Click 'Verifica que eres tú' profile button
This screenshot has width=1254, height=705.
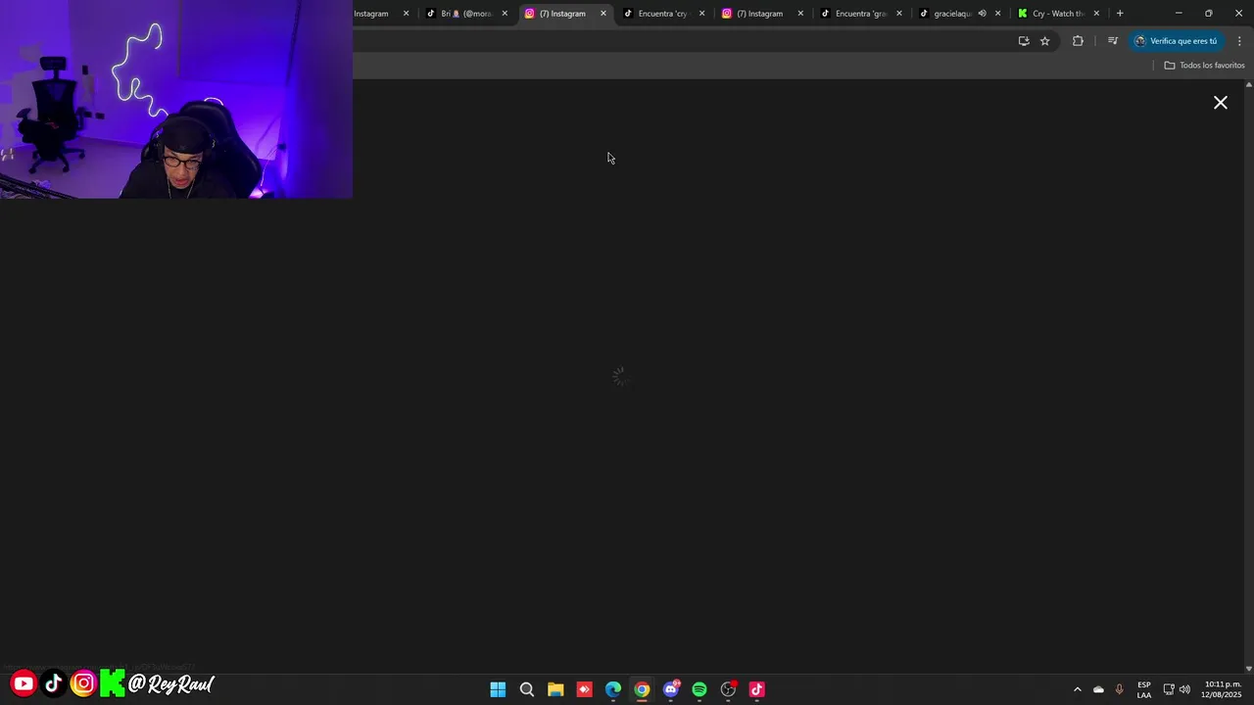coord(1176,41)
